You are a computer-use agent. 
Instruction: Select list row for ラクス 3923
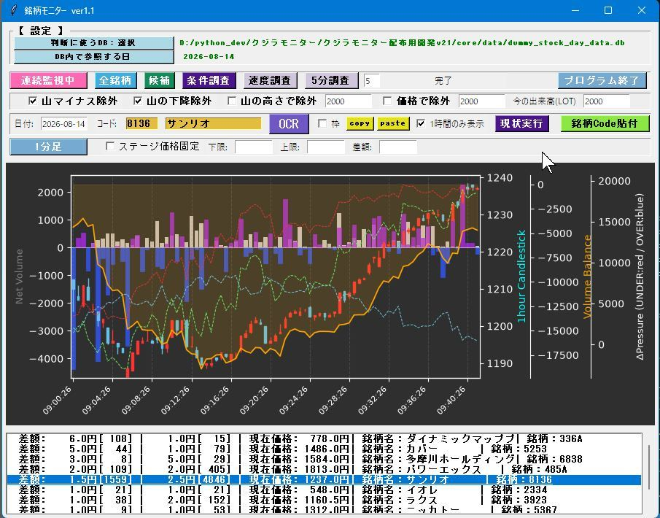click(x=324, y=500)
